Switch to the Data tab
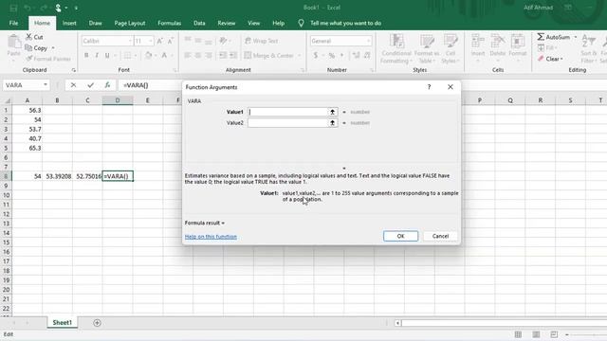This screenshot has width=607, height=341. 199,23
